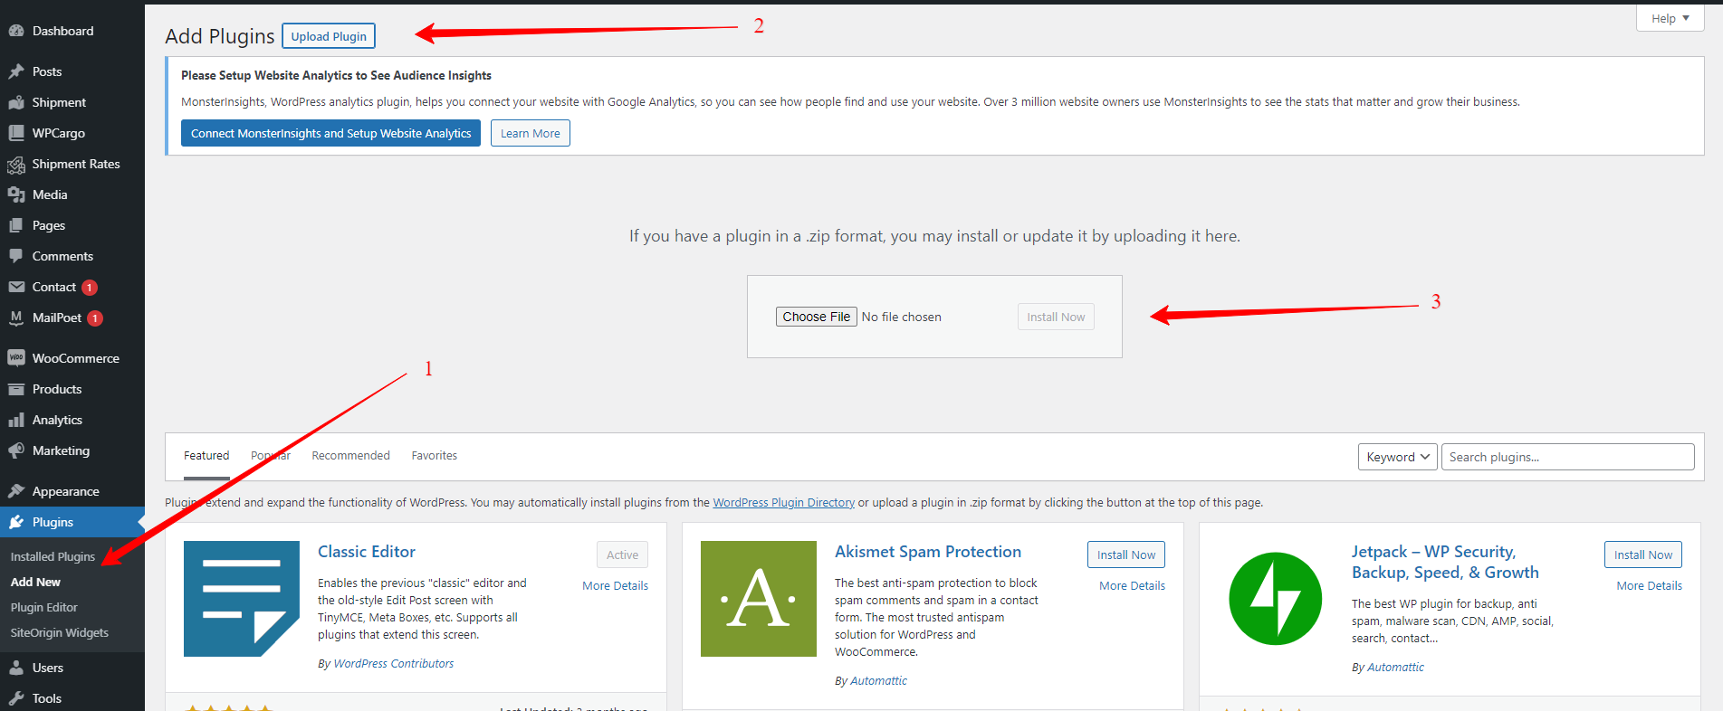Switch to the Favorites tab
Image resolution: width=1723 pixels, height=711 pixels.
[434, 456]
